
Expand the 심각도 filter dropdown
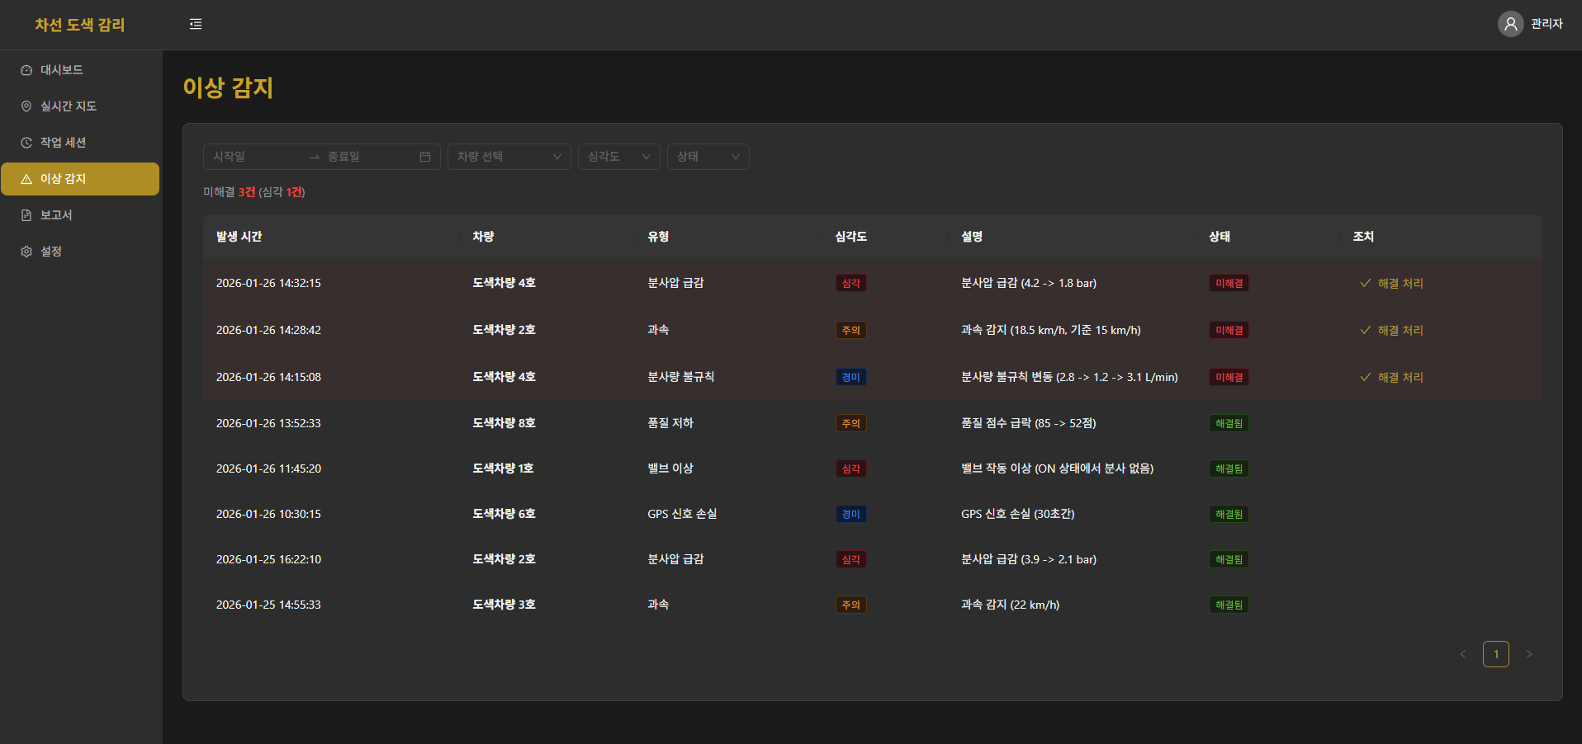tap(618, 157)
